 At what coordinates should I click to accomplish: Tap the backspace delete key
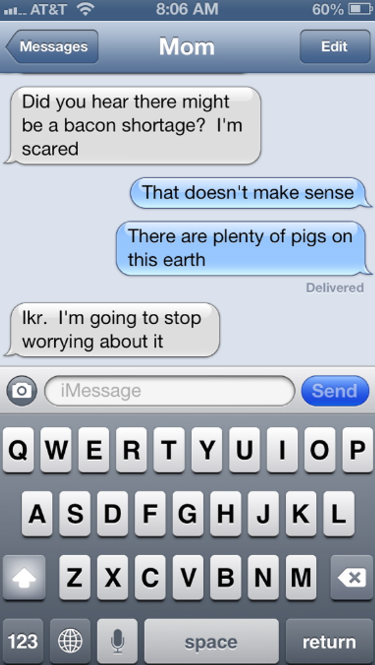(x=351, y=577)
